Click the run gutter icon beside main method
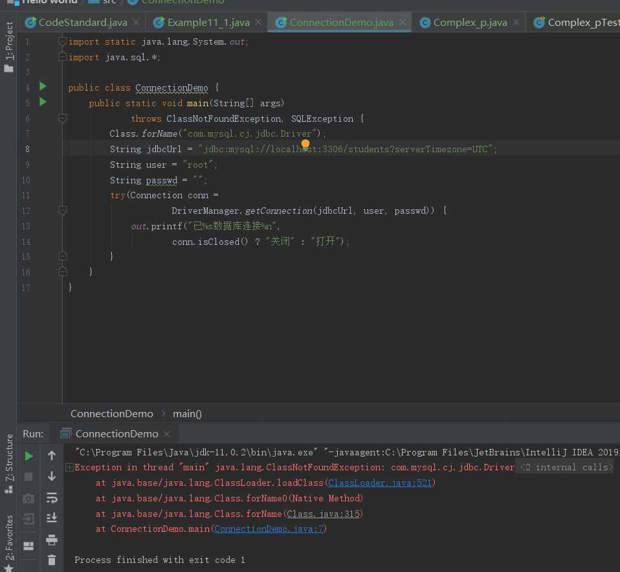620x572 pixels. (43, 102)
